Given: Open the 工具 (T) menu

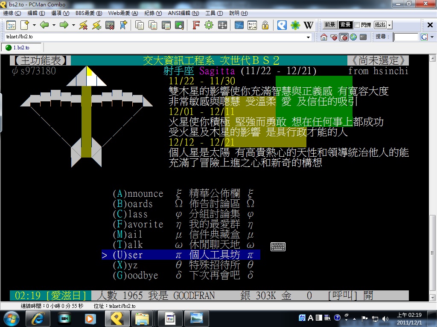Looking at the screenshot, I should point(214,13).
